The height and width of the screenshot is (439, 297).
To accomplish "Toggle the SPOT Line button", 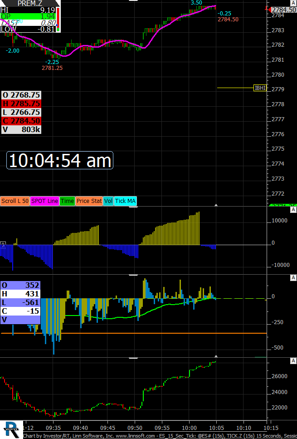I will pos(44,201).
